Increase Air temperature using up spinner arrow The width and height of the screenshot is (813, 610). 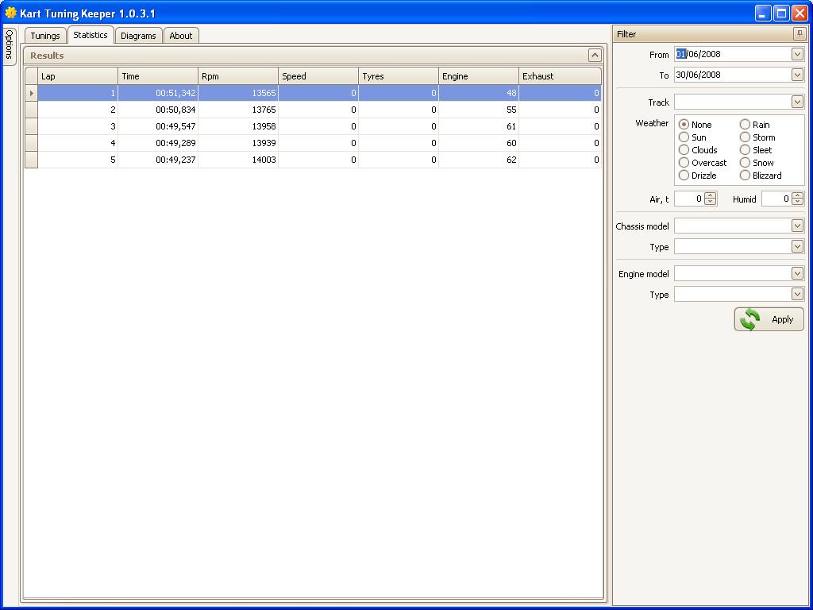pos(711,195)
